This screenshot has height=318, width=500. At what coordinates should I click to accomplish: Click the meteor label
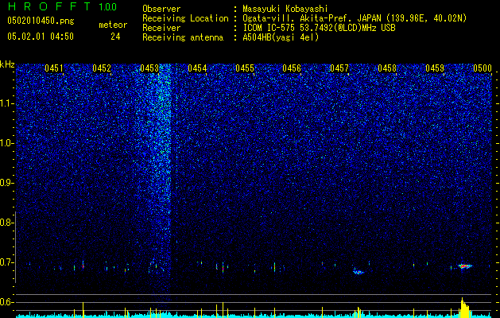[113, 25]
